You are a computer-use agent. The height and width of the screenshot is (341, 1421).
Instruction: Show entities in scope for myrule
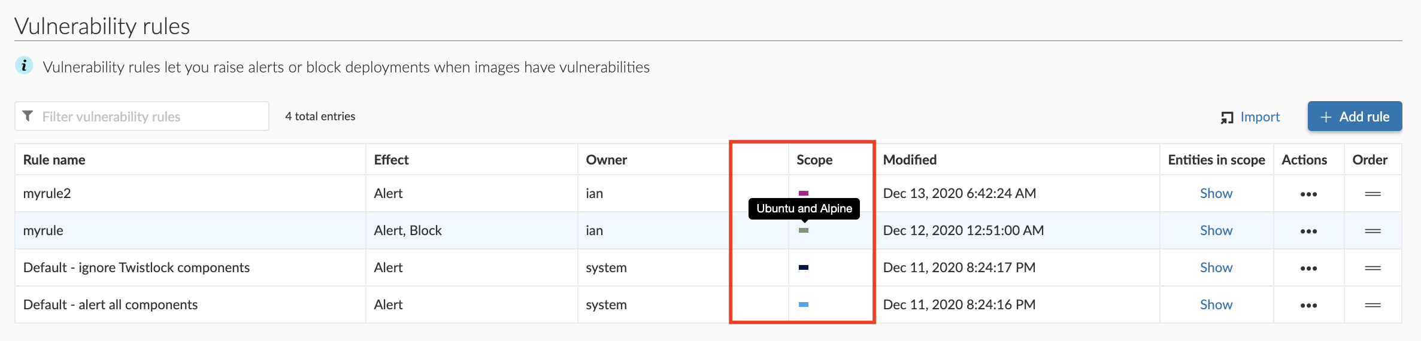coord(1216,230)
